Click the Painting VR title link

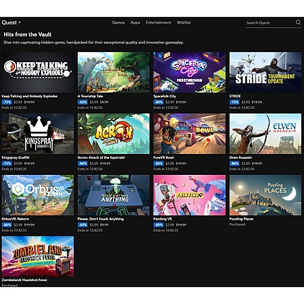[163, 219]
